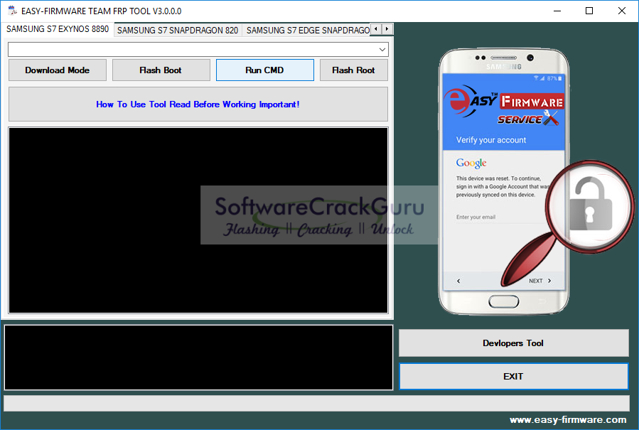
Task: Click the EXIT button
Action: coord(513,377)
